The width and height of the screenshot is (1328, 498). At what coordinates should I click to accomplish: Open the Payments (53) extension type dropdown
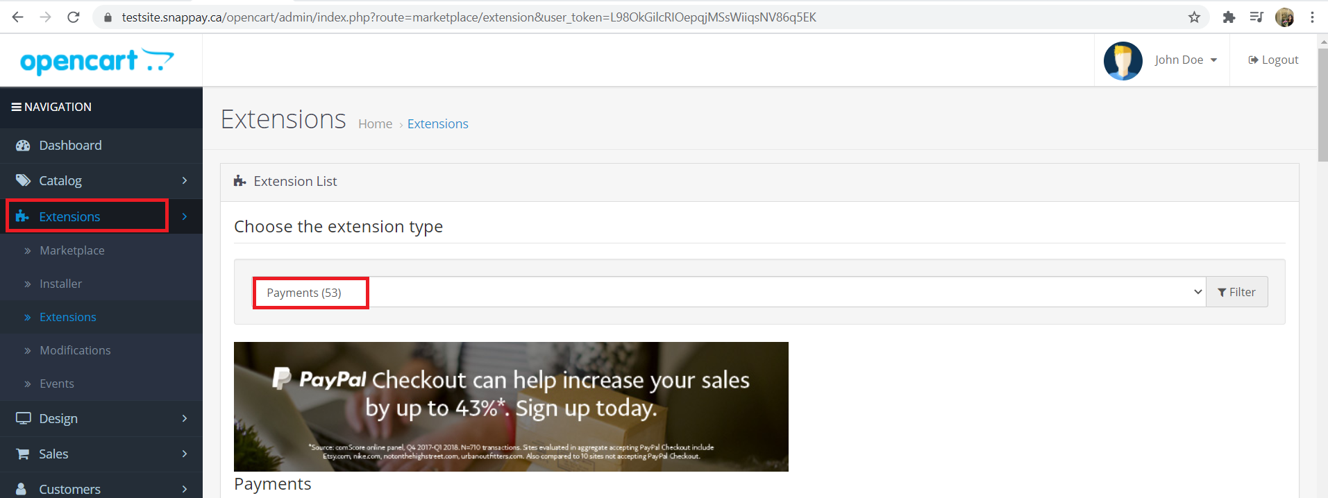[x=729, y=292]
